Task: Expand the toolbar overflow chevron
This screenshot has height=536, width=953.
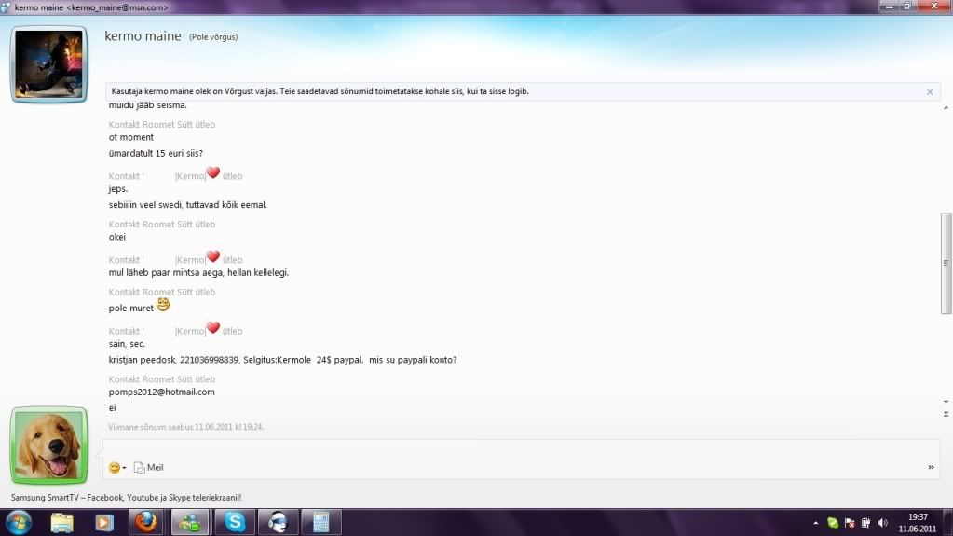Action: [931, 467]
